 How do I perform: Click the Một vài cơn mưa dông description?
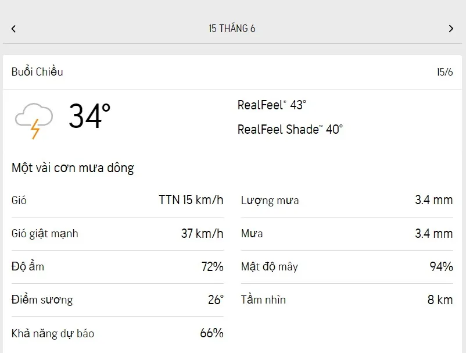[73, 168]
